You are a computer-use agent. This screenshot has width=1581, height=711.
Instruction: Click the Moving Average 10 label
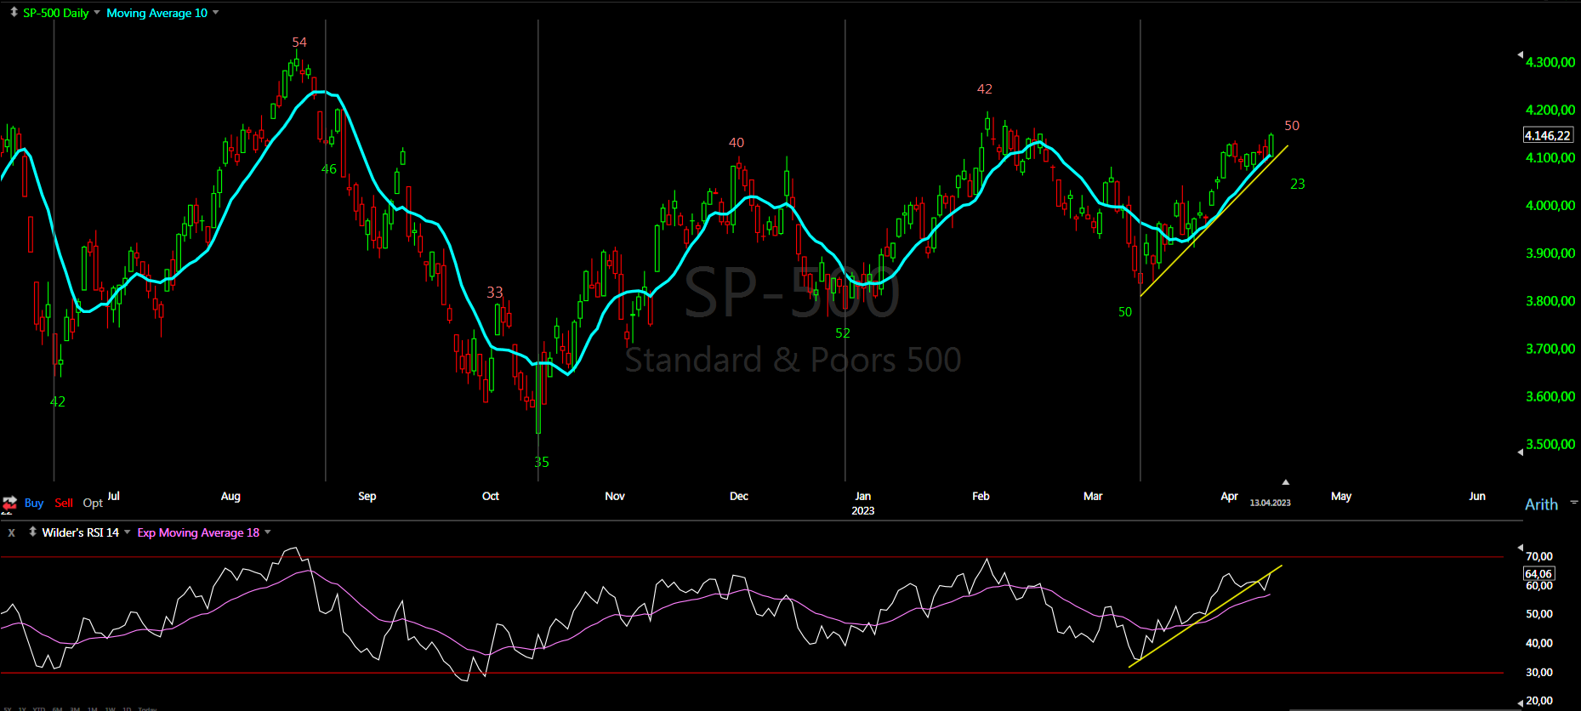[156, 13]
